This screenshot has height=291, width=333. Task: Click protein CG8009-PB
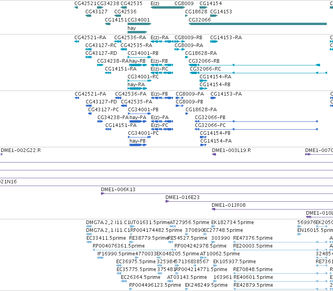pos(189,102)
